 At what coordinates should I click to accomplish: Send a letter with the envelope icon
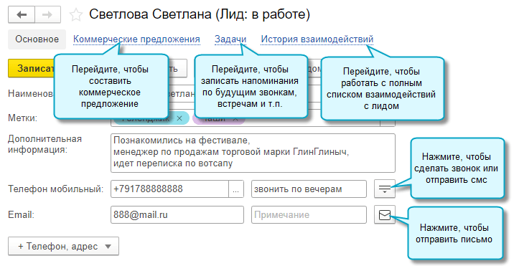click(x=385, y=215)
